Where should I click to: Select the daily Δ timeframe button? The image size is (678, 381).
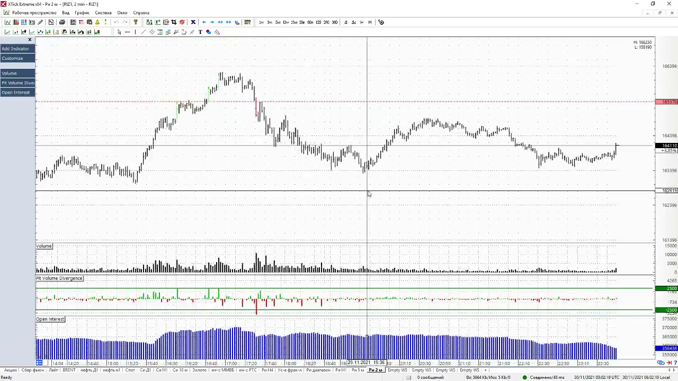(346, 22)
